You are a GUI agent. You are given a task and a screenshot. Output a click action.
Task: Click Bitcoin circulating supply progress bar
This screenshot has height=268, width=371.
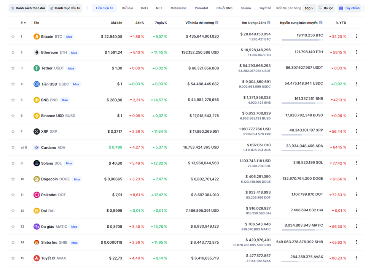pyautogui.click(x=302, y=40)
